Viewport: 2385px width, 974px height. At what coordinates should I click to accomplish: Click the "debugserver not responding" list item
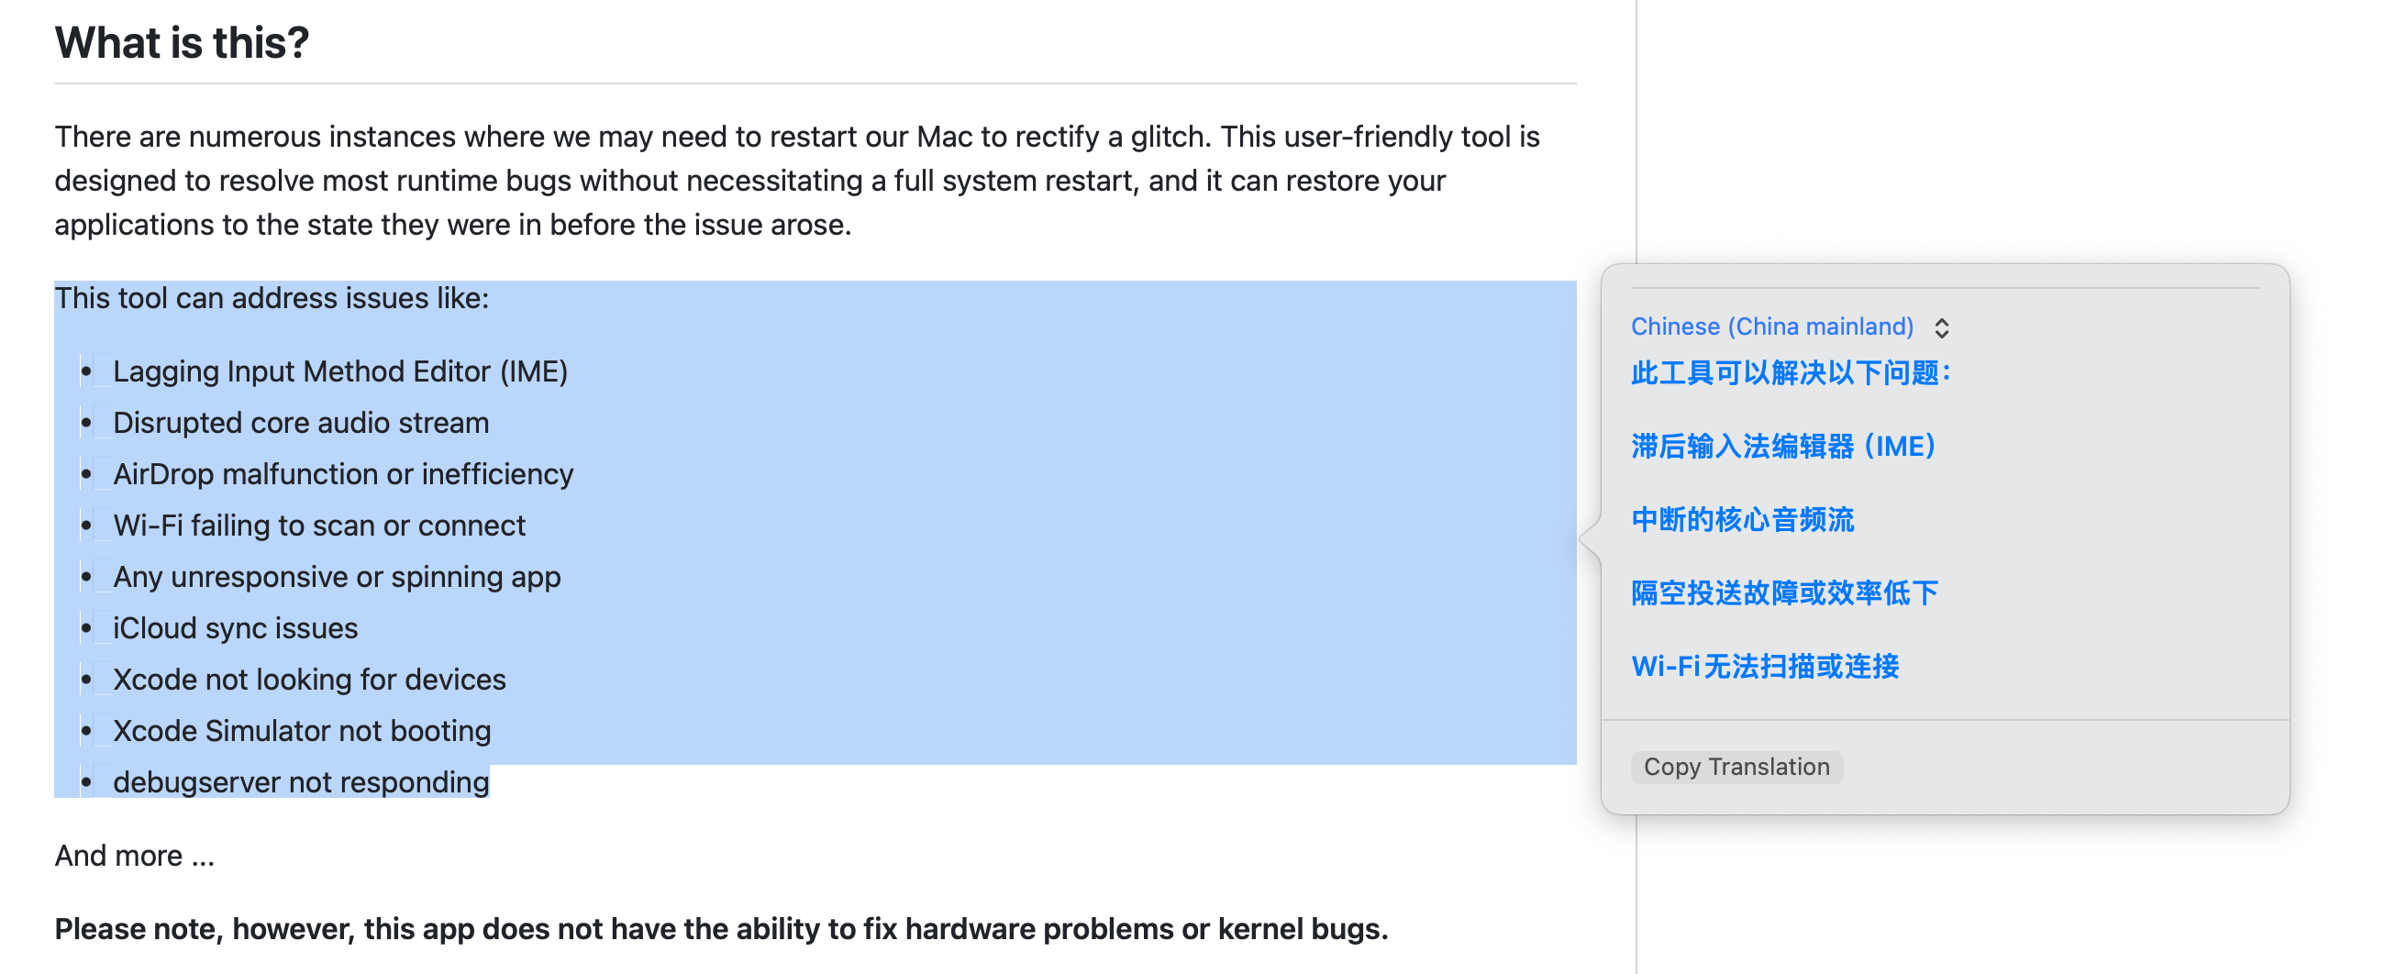(x=301, y=782)
